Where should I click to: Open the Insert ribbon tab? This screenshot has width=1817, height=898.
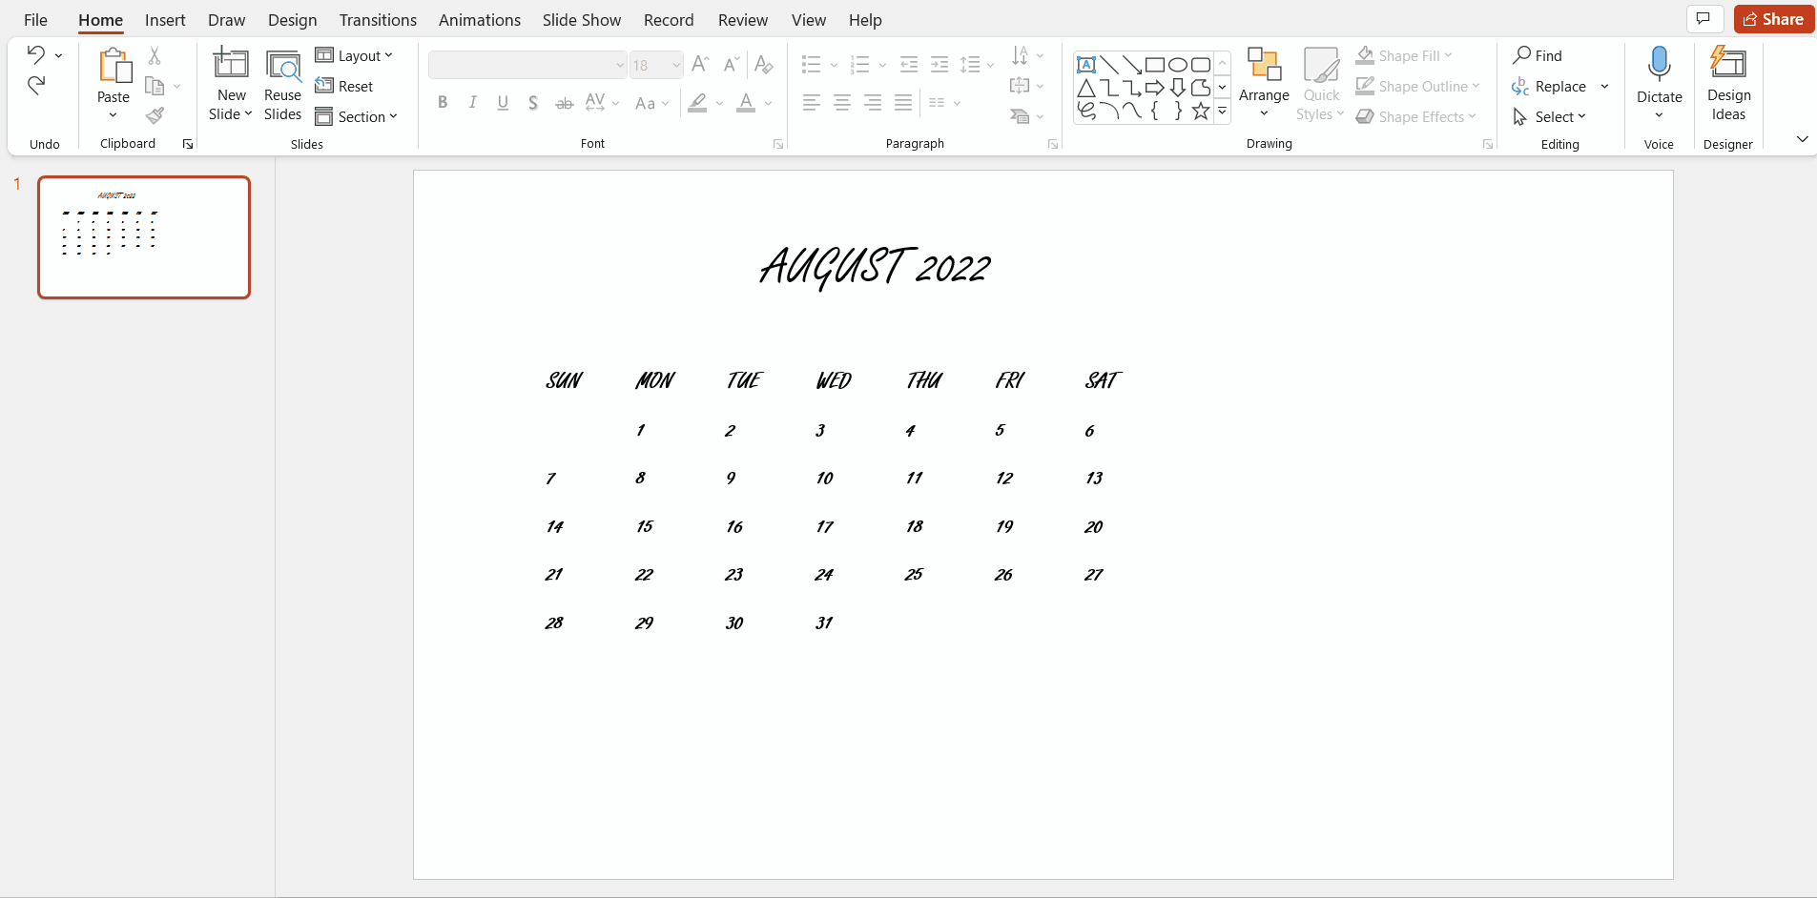(x=165, y=20)
